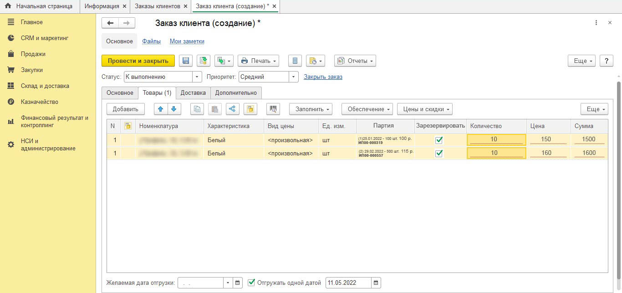622x293 pixels.
Task: Click the vertical scrollbar on the right
Action: tap(618, 182)
